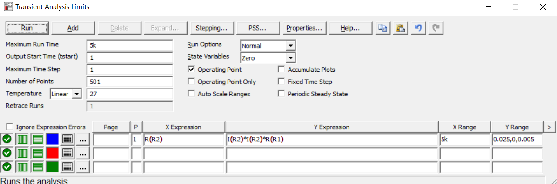This screenshot has height=184, width=557.
Task: Click the X Range column header
Action: [465, 127]
